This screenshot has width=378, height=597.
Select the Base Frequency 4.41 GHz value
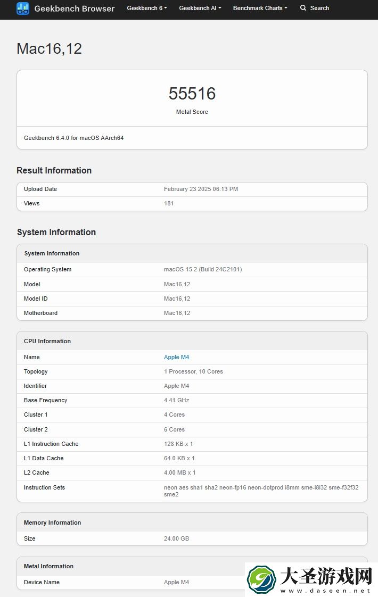coord(176,400)
